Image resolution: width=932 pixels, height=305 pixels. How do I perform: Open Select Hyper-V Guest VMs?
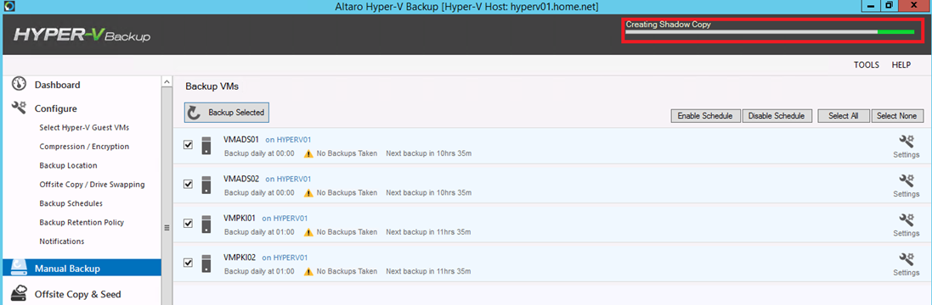pyautogui.click(x=84, y=128)
